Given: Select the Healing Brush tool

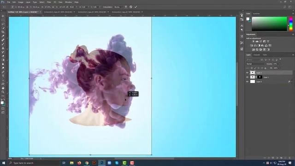Looking at the screenshot, I should click(x=3, y=40).
